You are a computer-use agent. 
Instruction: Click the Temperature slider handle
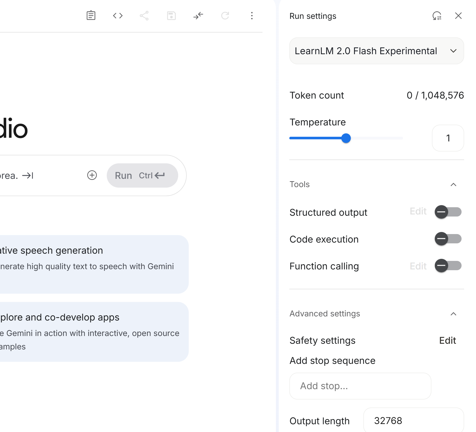(x=346, y=138)
